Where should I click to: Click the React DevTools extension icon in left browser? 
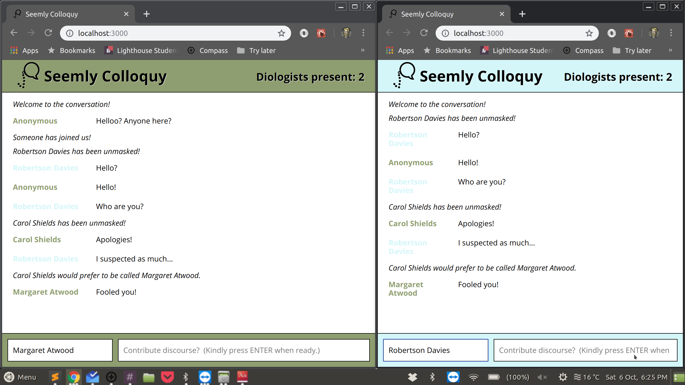click(x=321, y=33)
